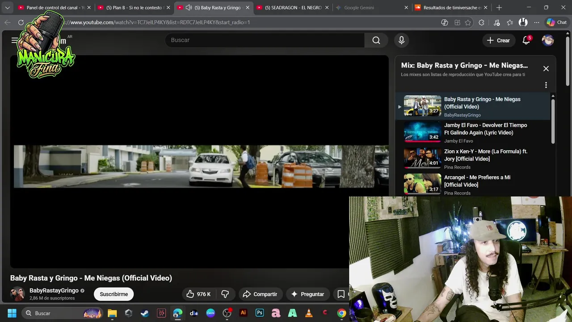Open VLC media player from taskbar
This screenshot has width=572, height=322.
tap(309, 313)
